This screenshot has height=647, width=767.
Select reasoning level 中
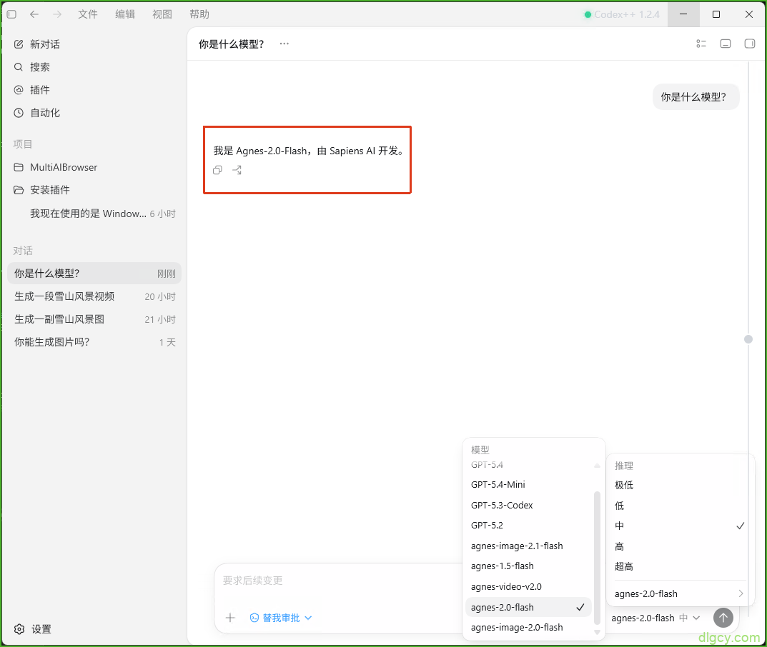679,526
